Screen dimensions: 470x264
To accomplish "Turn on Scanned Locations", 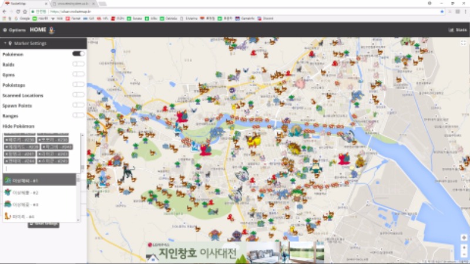I will pyautogui.click(x=79, y=94).
